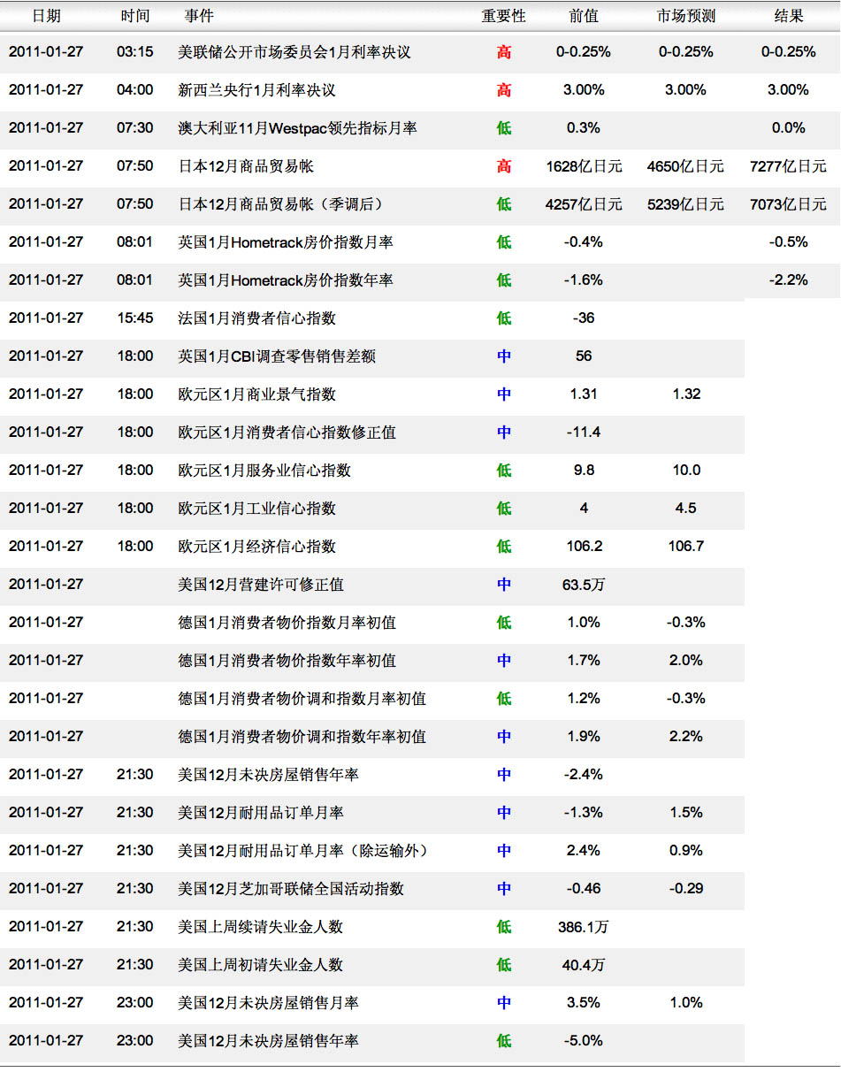841x1072 pixels.
Task: Select 德国1月消费者物价调和指数月率初值 event
Action: [x=302, y=699]
